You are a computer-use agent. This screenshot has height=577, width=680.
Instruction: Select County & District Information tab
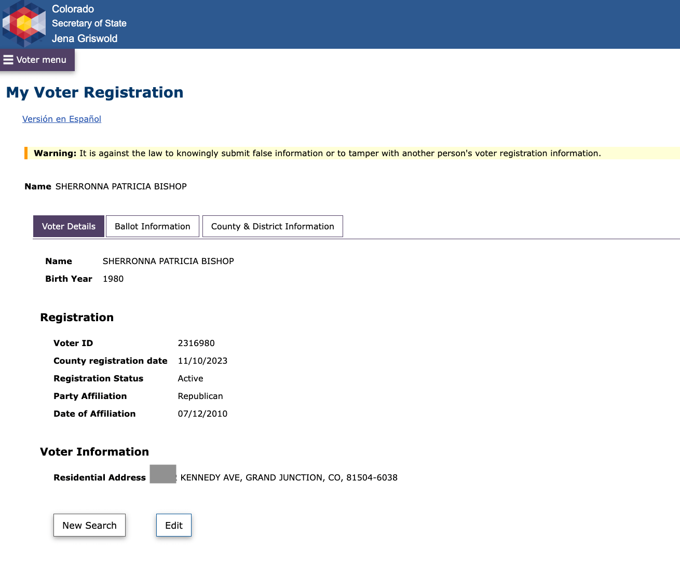tap(273, 226)
